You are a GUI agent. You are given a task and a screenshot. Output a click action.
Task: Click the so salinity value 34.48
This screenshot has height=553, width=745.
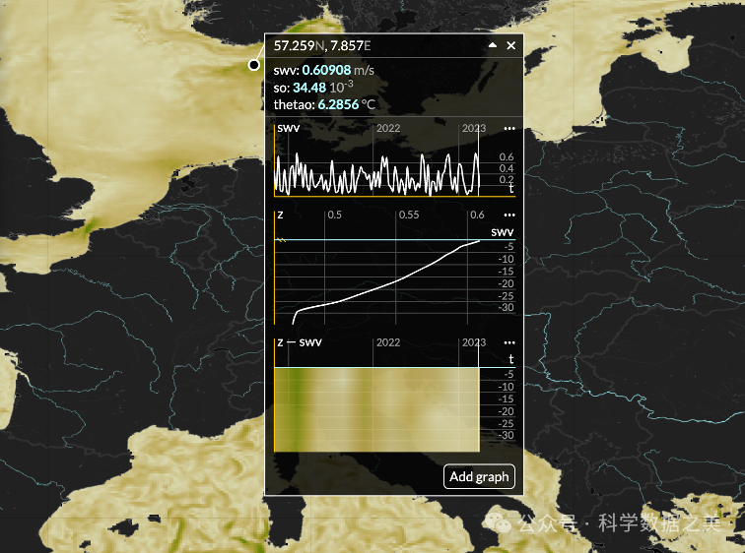[x=309, y=88]
